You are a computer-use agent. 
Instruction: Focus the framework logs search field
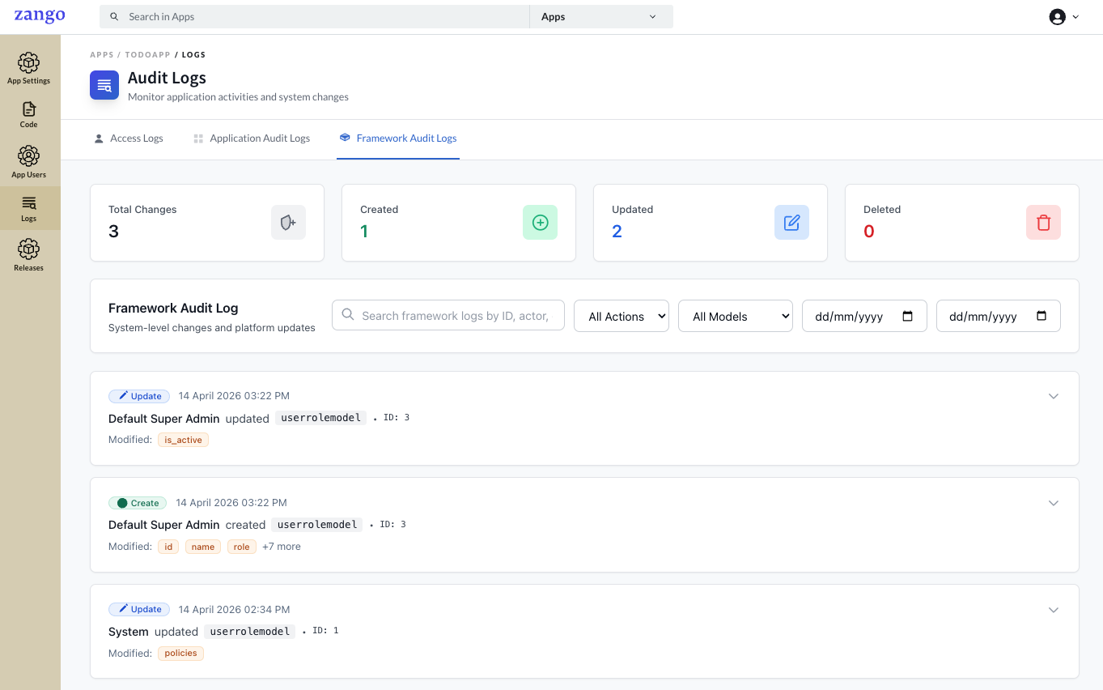[448, 316]
